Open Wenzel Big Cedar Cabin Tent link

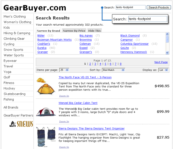point(78,103)
